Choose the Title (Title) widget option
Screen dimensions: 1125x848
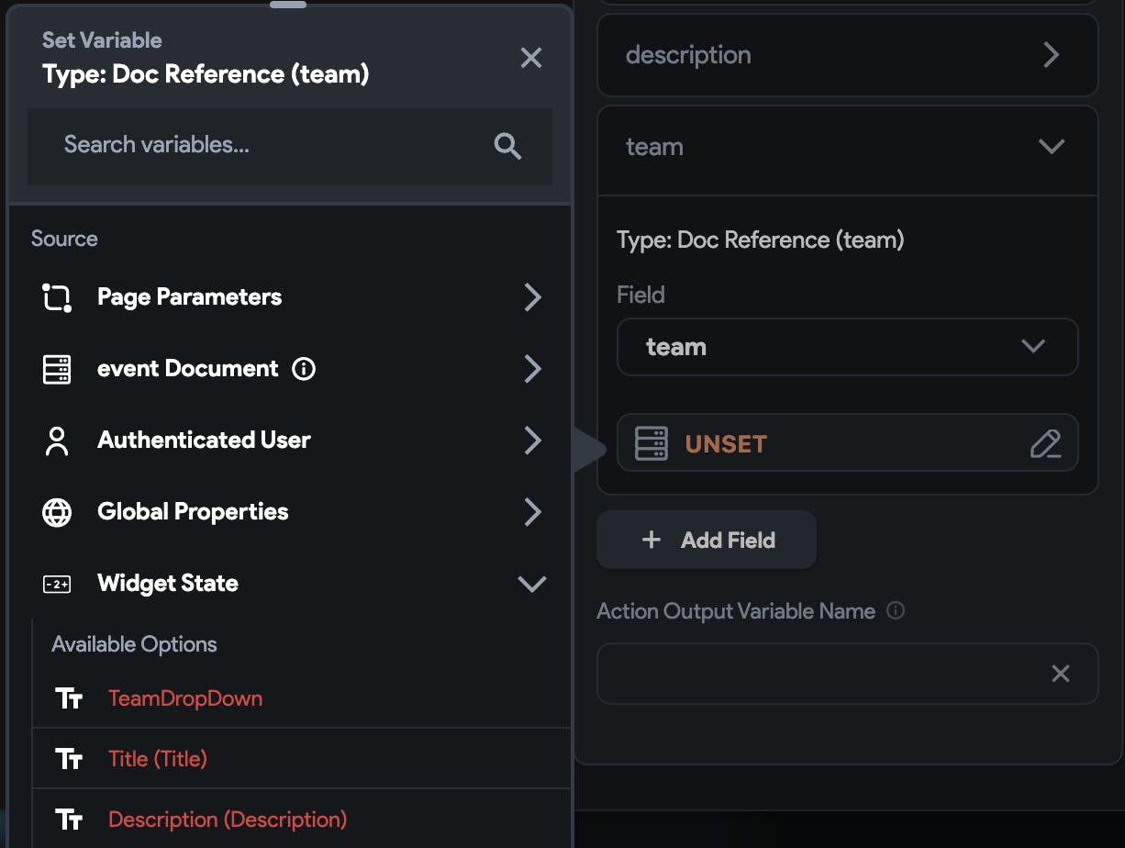point(158,759)
